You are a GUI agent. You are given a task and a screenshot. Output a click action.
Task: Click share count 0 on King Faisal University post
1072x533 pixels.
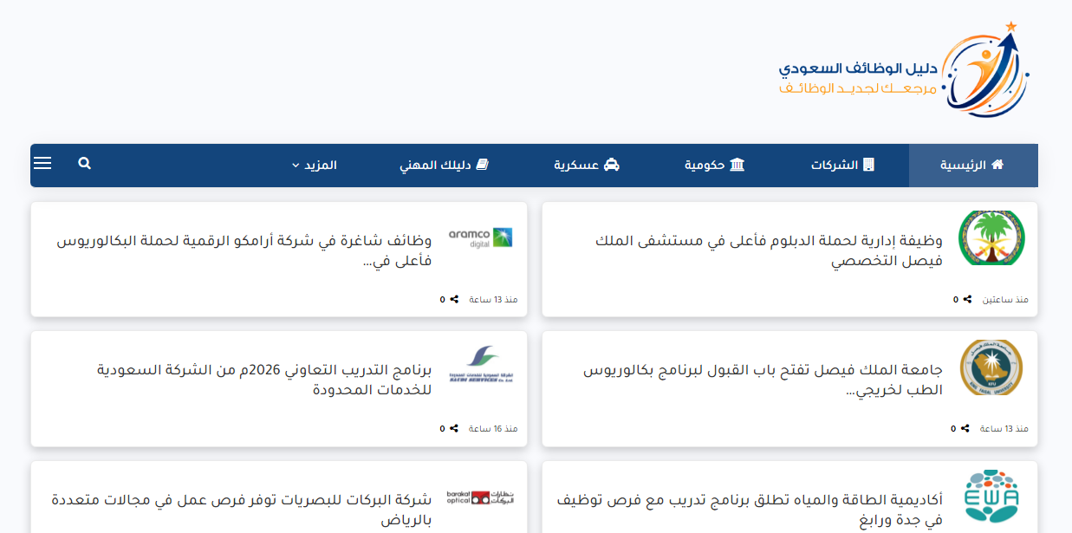click(x=953, y=428)
